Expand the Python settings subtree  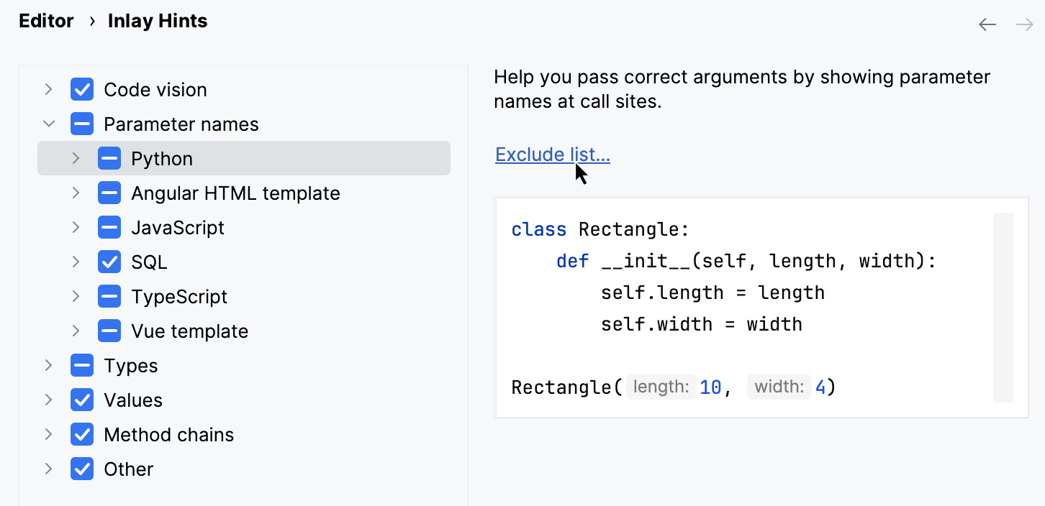pos(76,158)
